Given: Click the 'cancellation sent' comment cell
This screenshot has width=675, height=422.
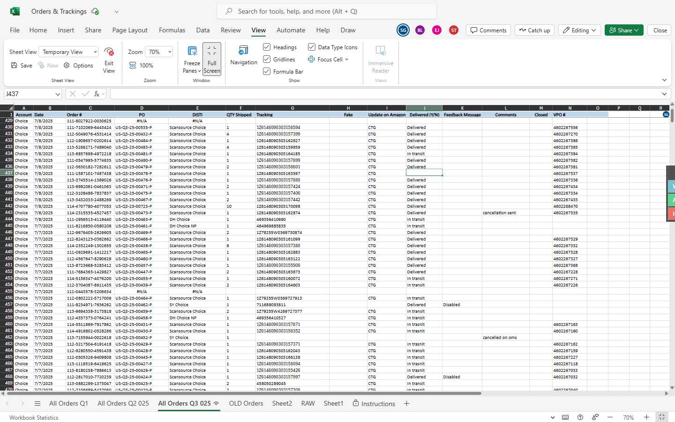Looking at the screenshot, I should pos(506,213).
